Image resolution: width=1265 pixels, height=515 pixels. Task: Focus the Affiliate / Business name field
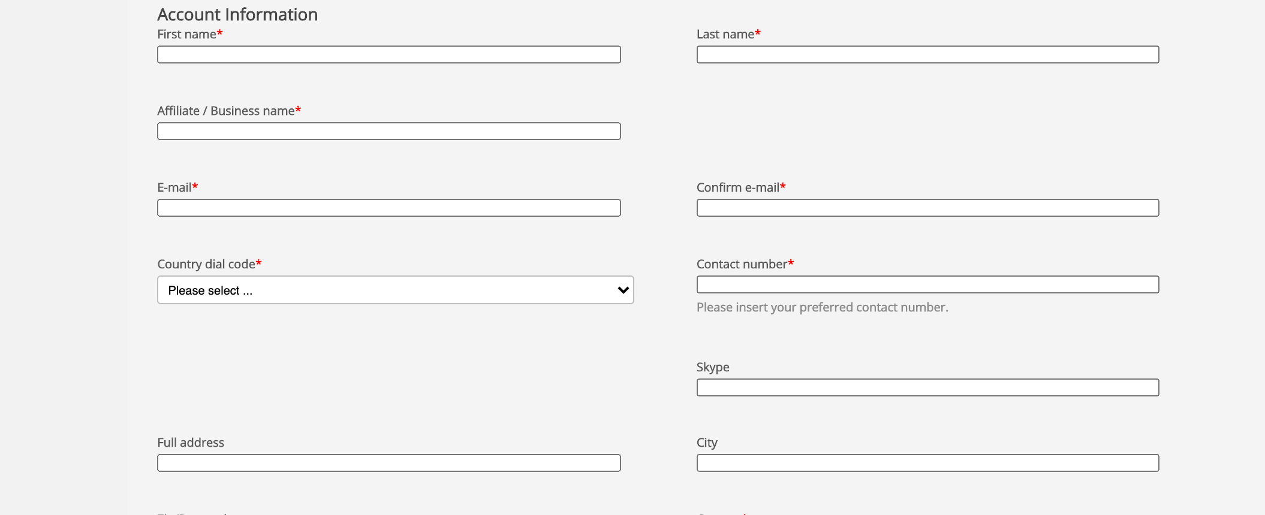tap(388, 131)
